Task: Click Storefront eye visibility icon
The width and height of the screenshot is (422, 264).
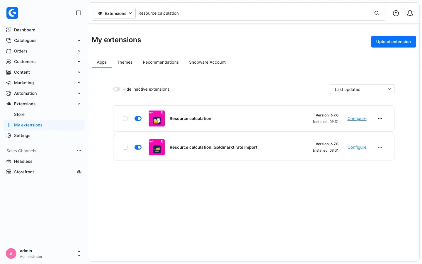Action: pos(79,172)
